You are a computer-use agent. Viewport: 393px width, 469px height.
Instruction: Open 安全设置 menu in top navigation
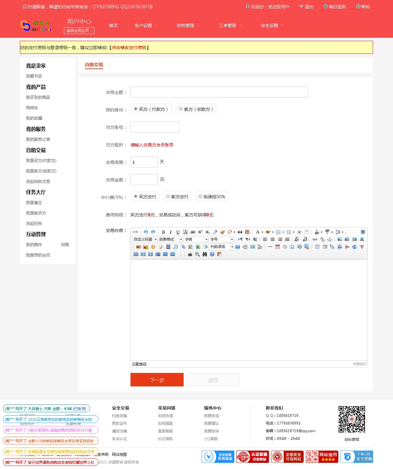[x=272, y=25]
